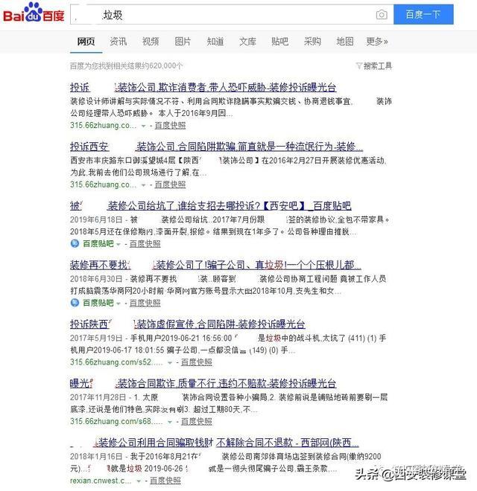Open result 装修再不要找...骗子公司
Screen dimensions: 477x491
coord(215,265)
